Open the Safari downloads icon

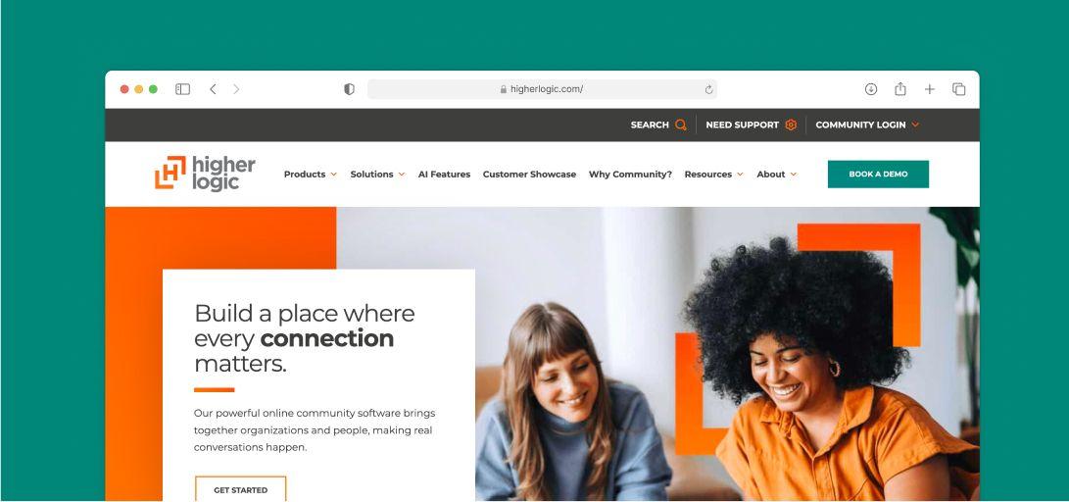point(871,89)
